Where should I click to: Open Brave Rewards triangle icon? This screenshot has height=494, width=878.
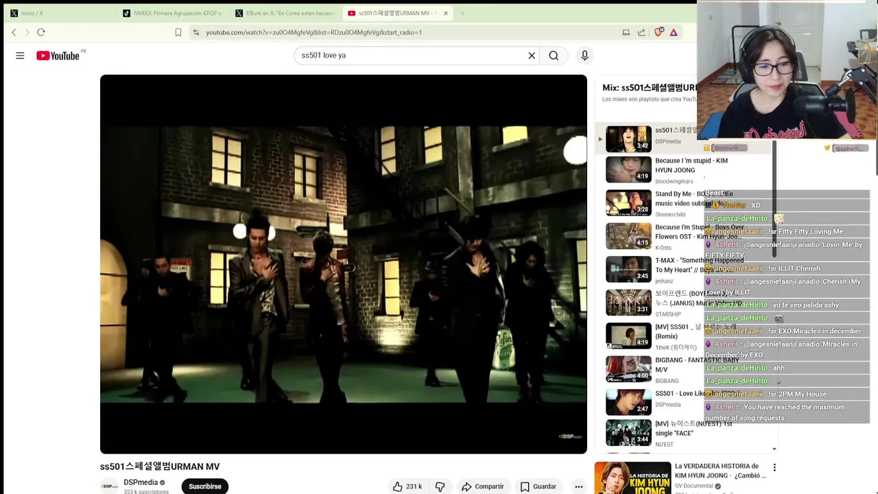tap(674, 32)
